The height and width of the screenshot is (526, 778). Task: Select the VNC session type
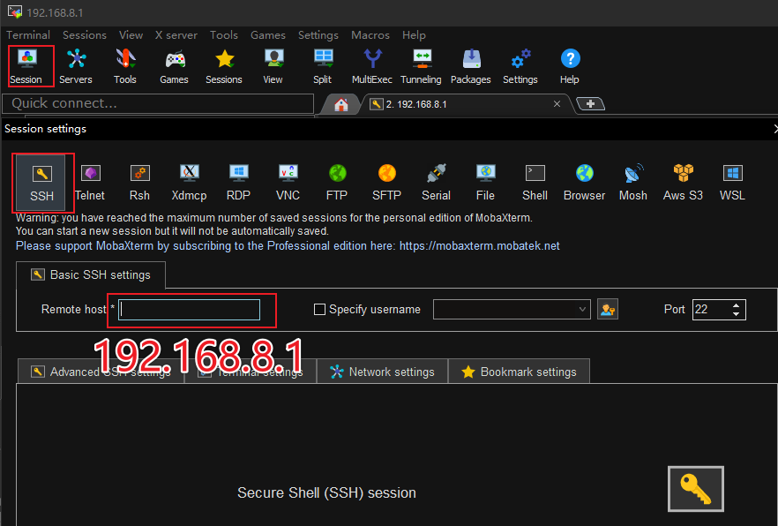tap(288, 183)
